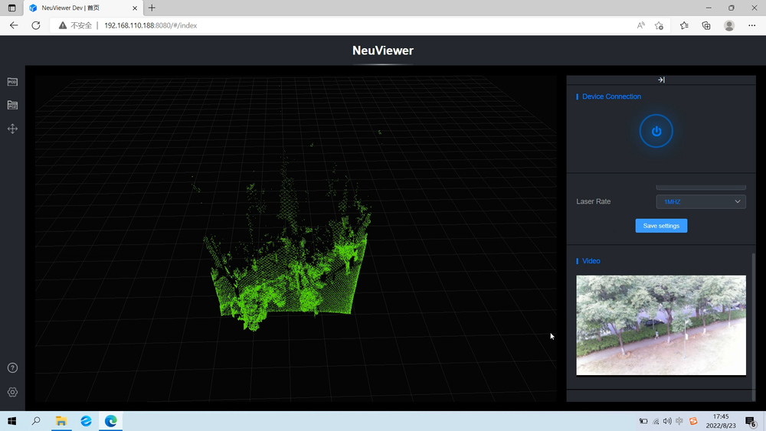Open the Laser Rate 1MHZ dropdown

701,201
